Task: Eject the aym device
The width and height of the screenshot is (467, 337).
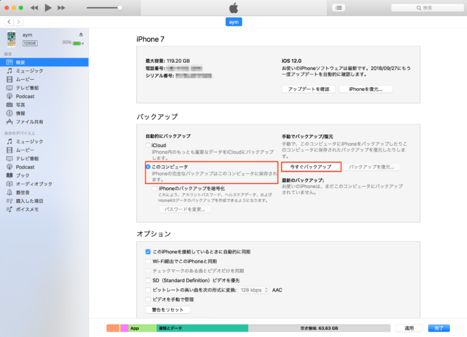Action: 81,34
